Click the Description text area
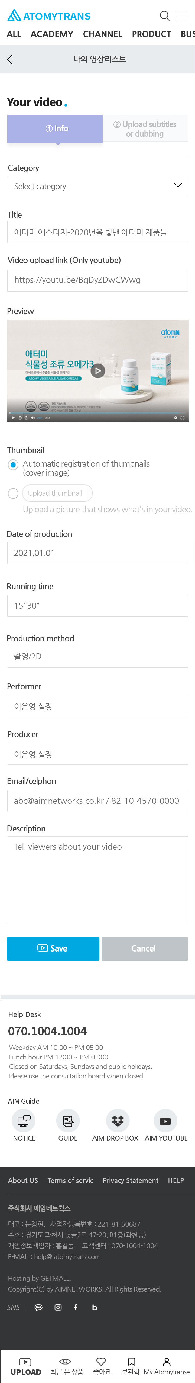Screen dimensions: 195x1383 (x=97, y=879)
